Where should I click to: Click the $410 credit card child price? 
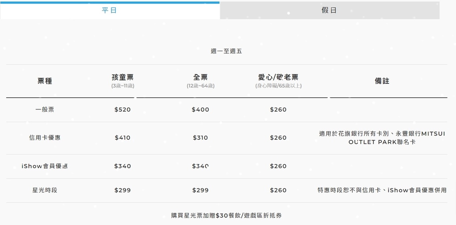coord(122,138)
